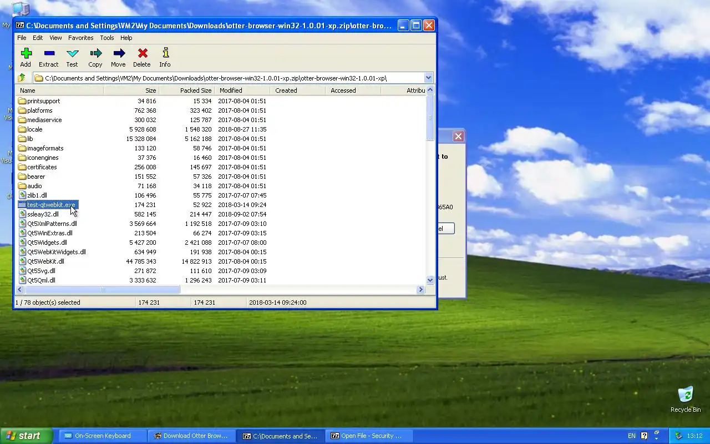
Task: Sort by the Name column header
Action: click(60, 90)
